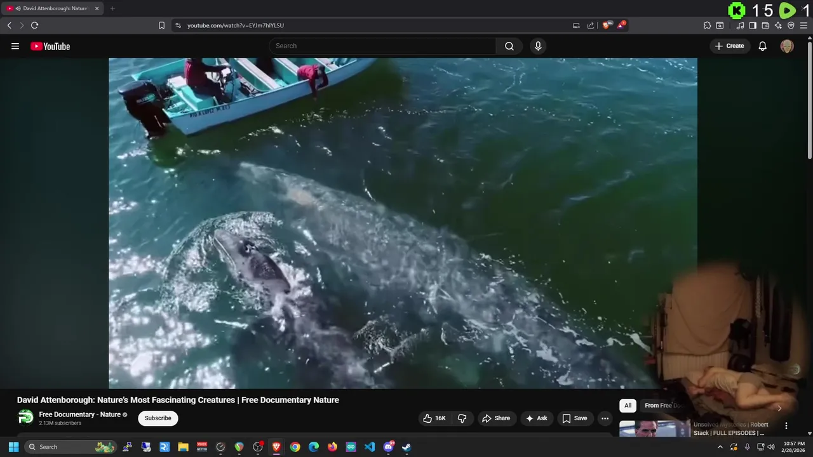
Task: Reload the page
Action: (x=34, y=25)
